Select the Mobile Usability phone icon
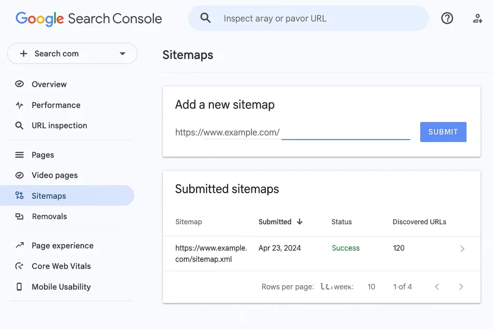The width and height of the screenshot is (493, 329). 19,287
